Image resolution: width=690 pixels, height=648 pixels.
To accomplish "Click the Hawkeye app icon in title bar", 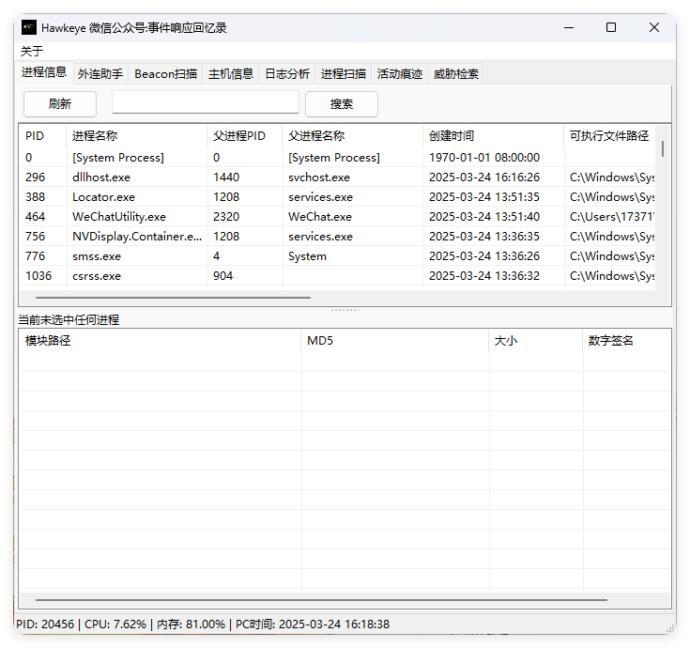I will (x=29, y=27).
